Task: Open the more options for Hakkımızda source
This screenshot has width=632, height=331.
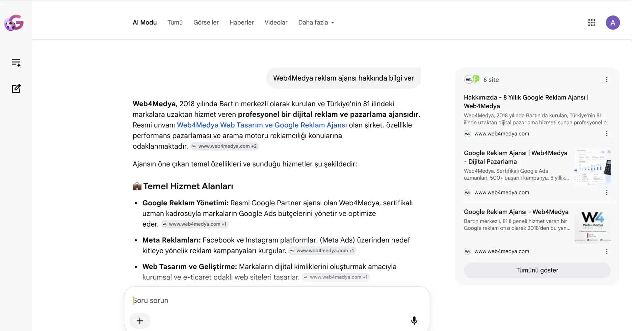Action: pos(607,134)
